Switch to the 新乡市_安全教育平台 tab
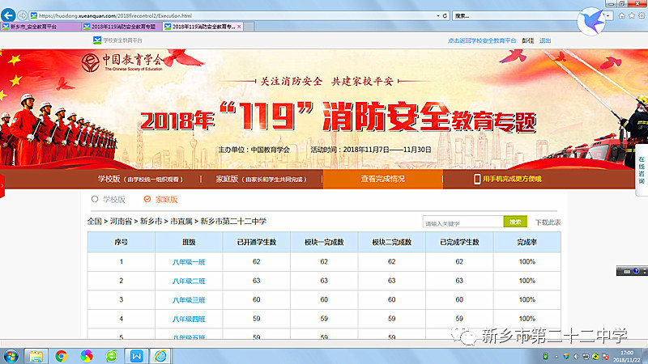This screenshot has height=364, width=648. [40, 27]
